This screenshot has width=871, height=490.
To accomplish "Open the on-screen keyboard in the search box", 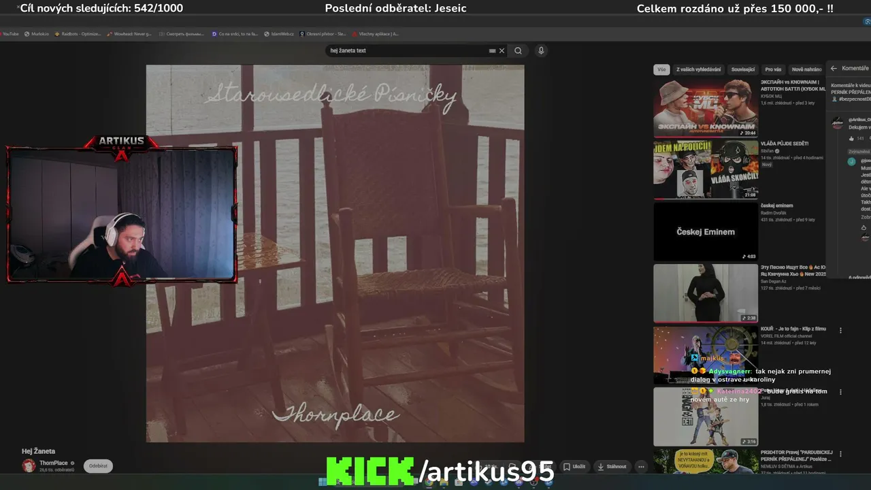I will click(492, 50).
